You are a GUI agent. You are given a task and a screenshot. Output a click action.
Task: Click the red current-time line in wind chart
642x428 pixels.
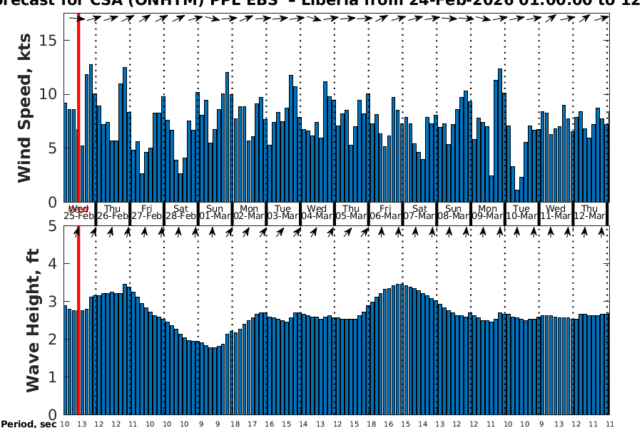(78, 107)
